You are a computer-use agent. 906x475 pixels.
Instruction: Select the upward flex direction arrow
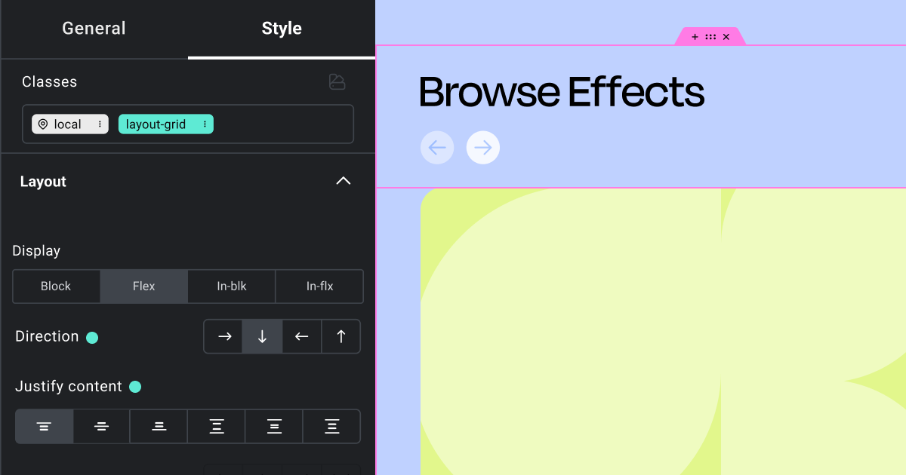pos(341,336)
